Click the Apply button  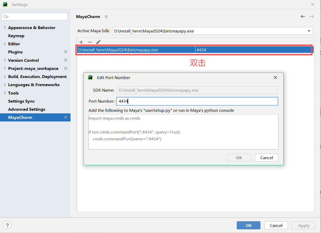tap(304, 225)
